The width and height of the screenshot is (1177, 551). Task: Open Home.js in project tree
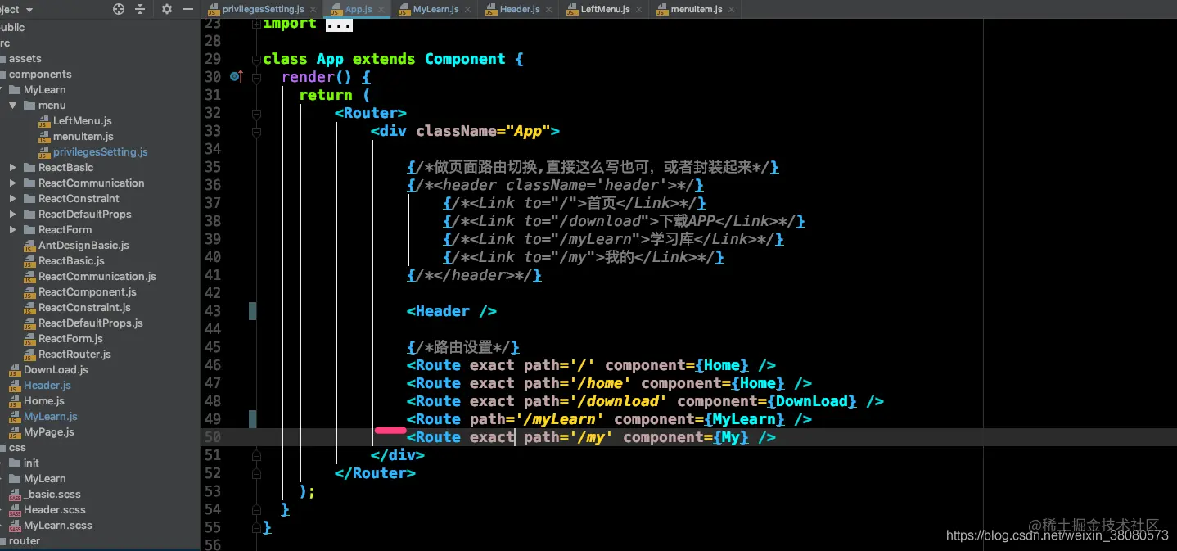tap(44, 401)
